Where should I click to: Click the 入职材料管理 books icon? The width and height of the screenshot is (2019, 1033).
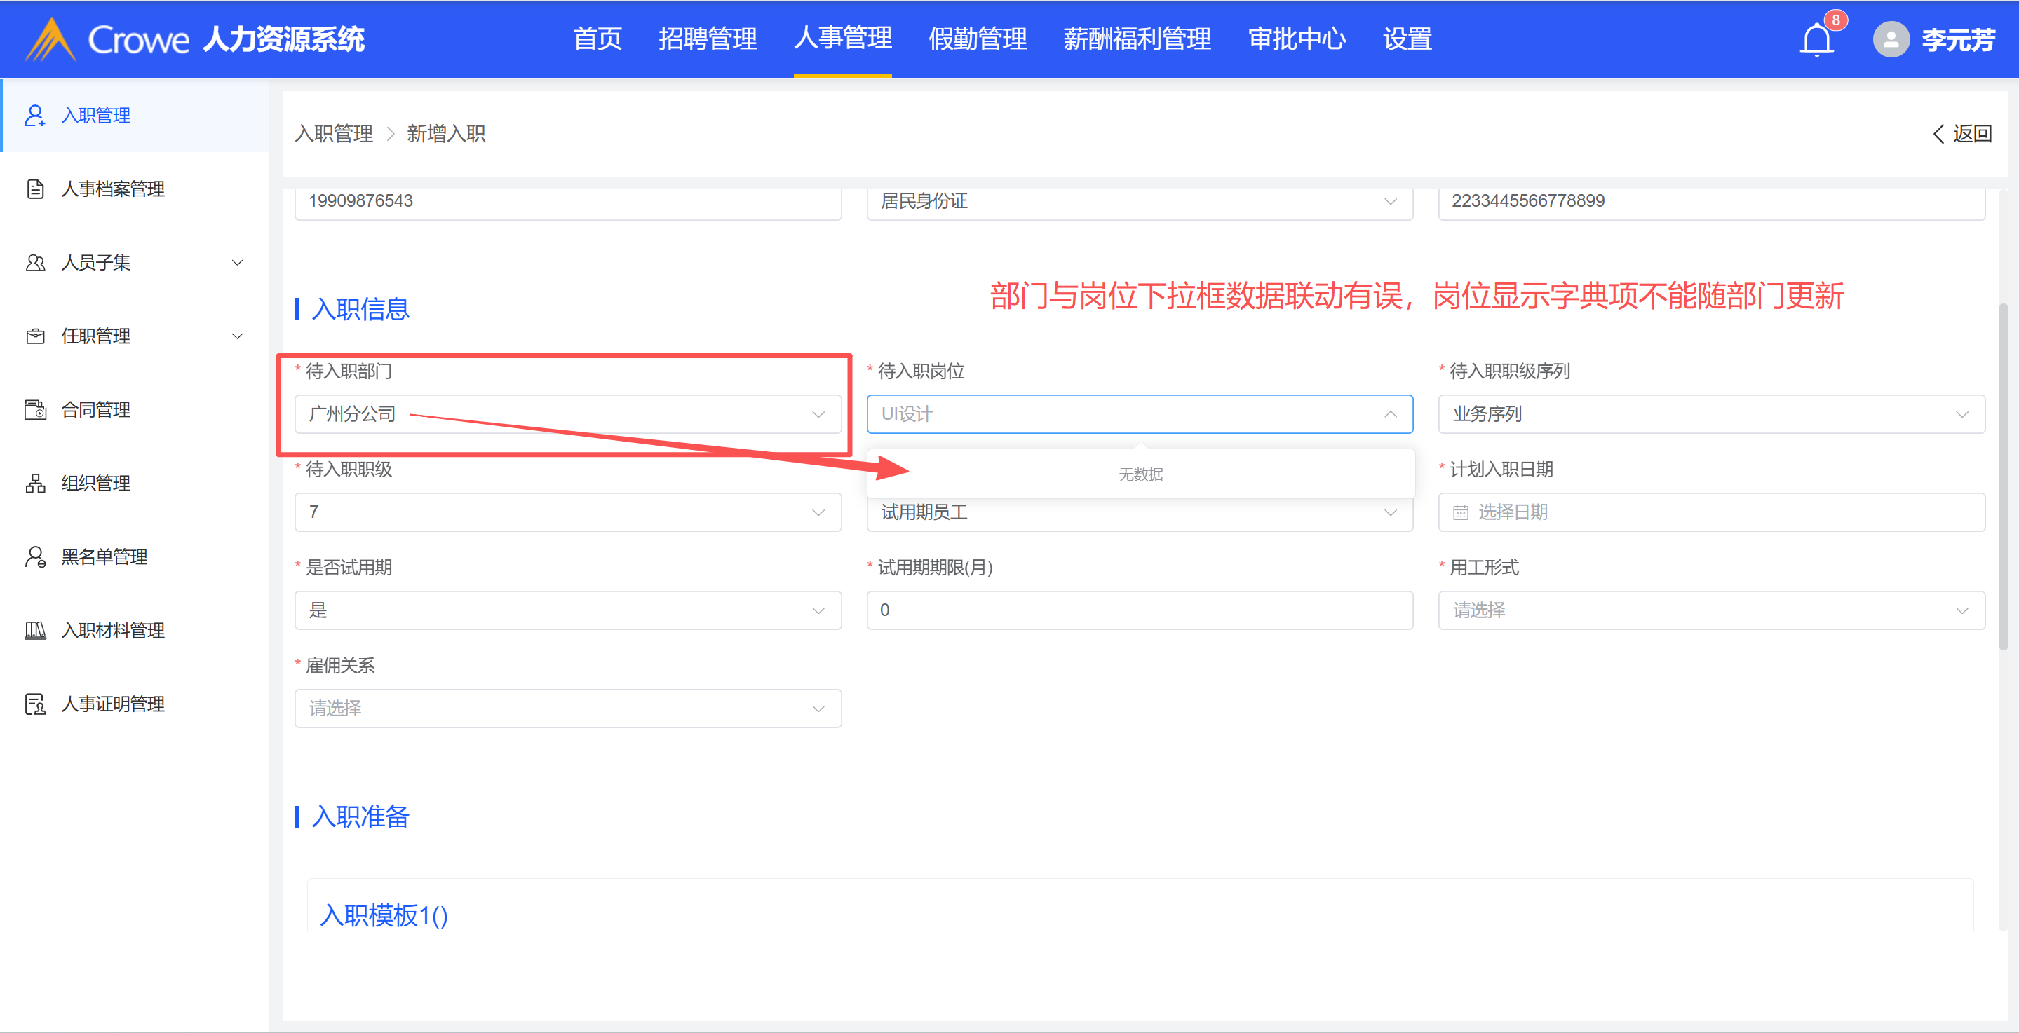pyautogui.click(x=34, y=631)
